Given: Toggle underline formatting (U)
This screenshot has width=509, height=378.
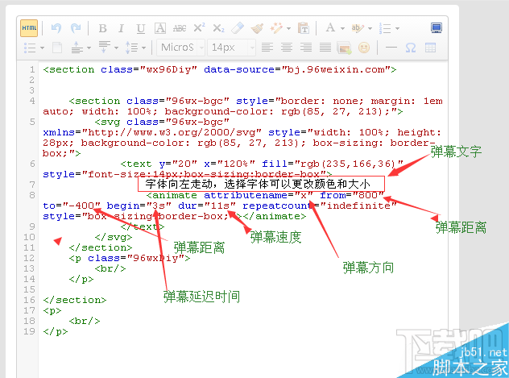Looking at the screenshot, I should coord(141,28).
